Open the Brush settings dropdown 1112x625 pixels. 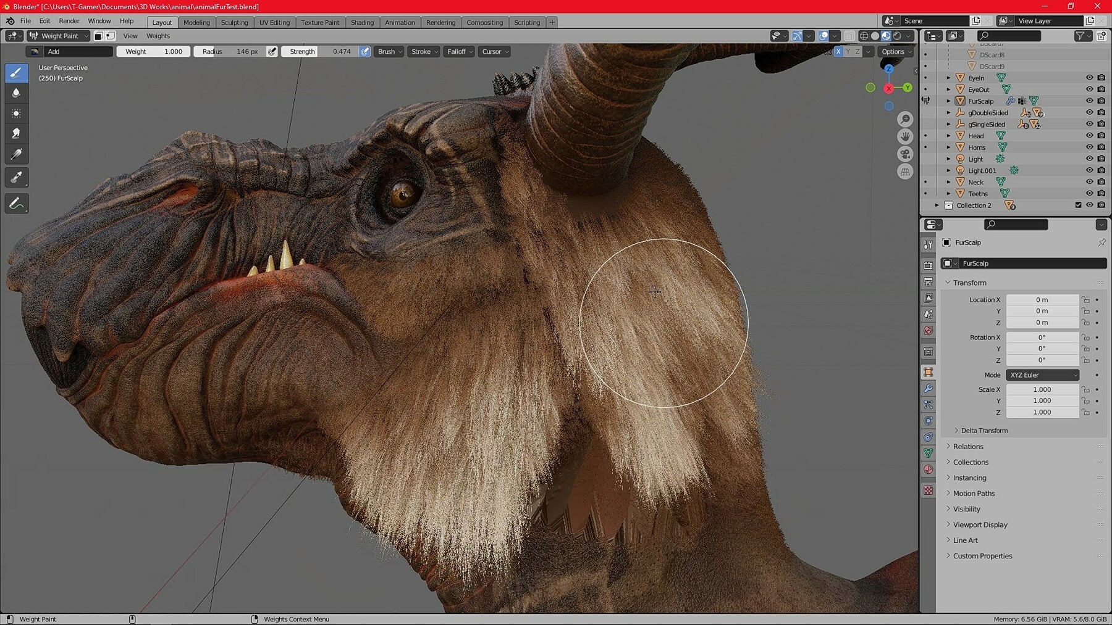point(389,52)
